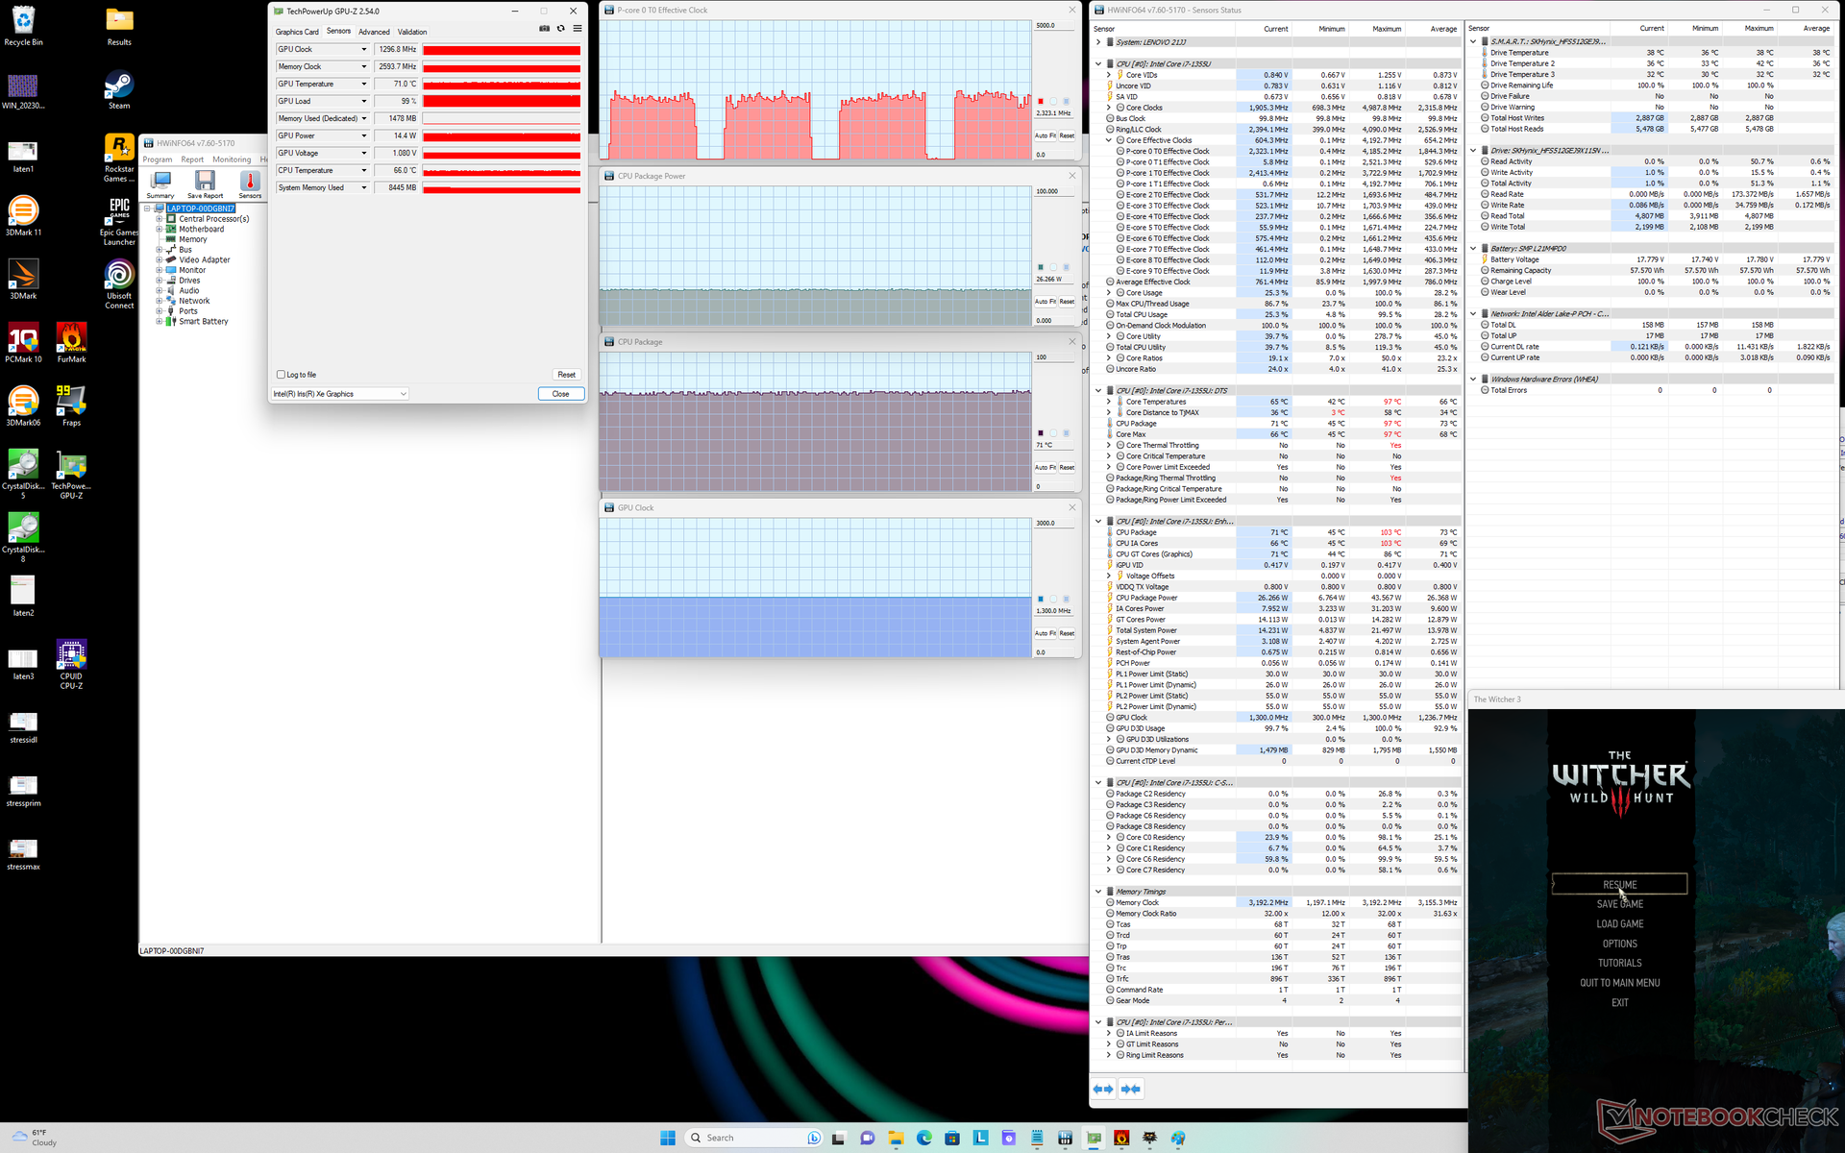Screen dimensions: 1845x1153
Task: Open the GPU-Z hamburger menu icon
Action: click(x=578, y=29)
